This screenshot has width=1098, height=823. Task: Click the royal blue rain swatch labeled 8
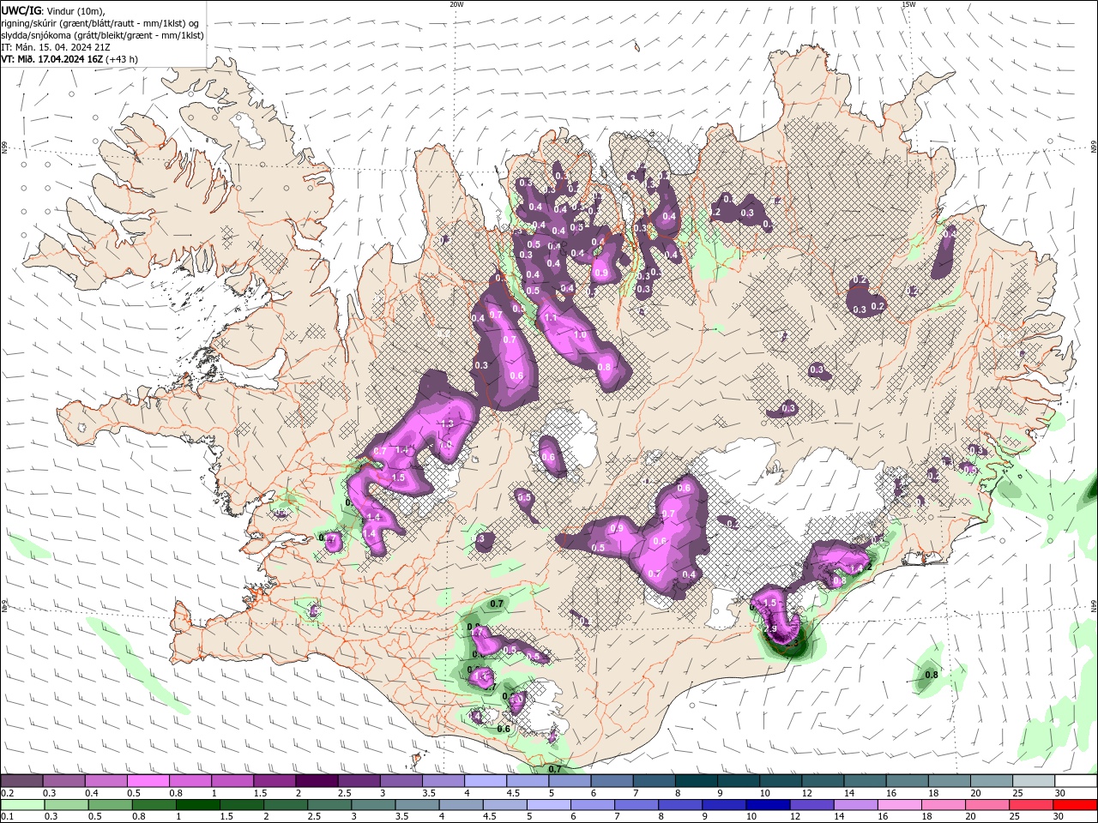[679, 805]
